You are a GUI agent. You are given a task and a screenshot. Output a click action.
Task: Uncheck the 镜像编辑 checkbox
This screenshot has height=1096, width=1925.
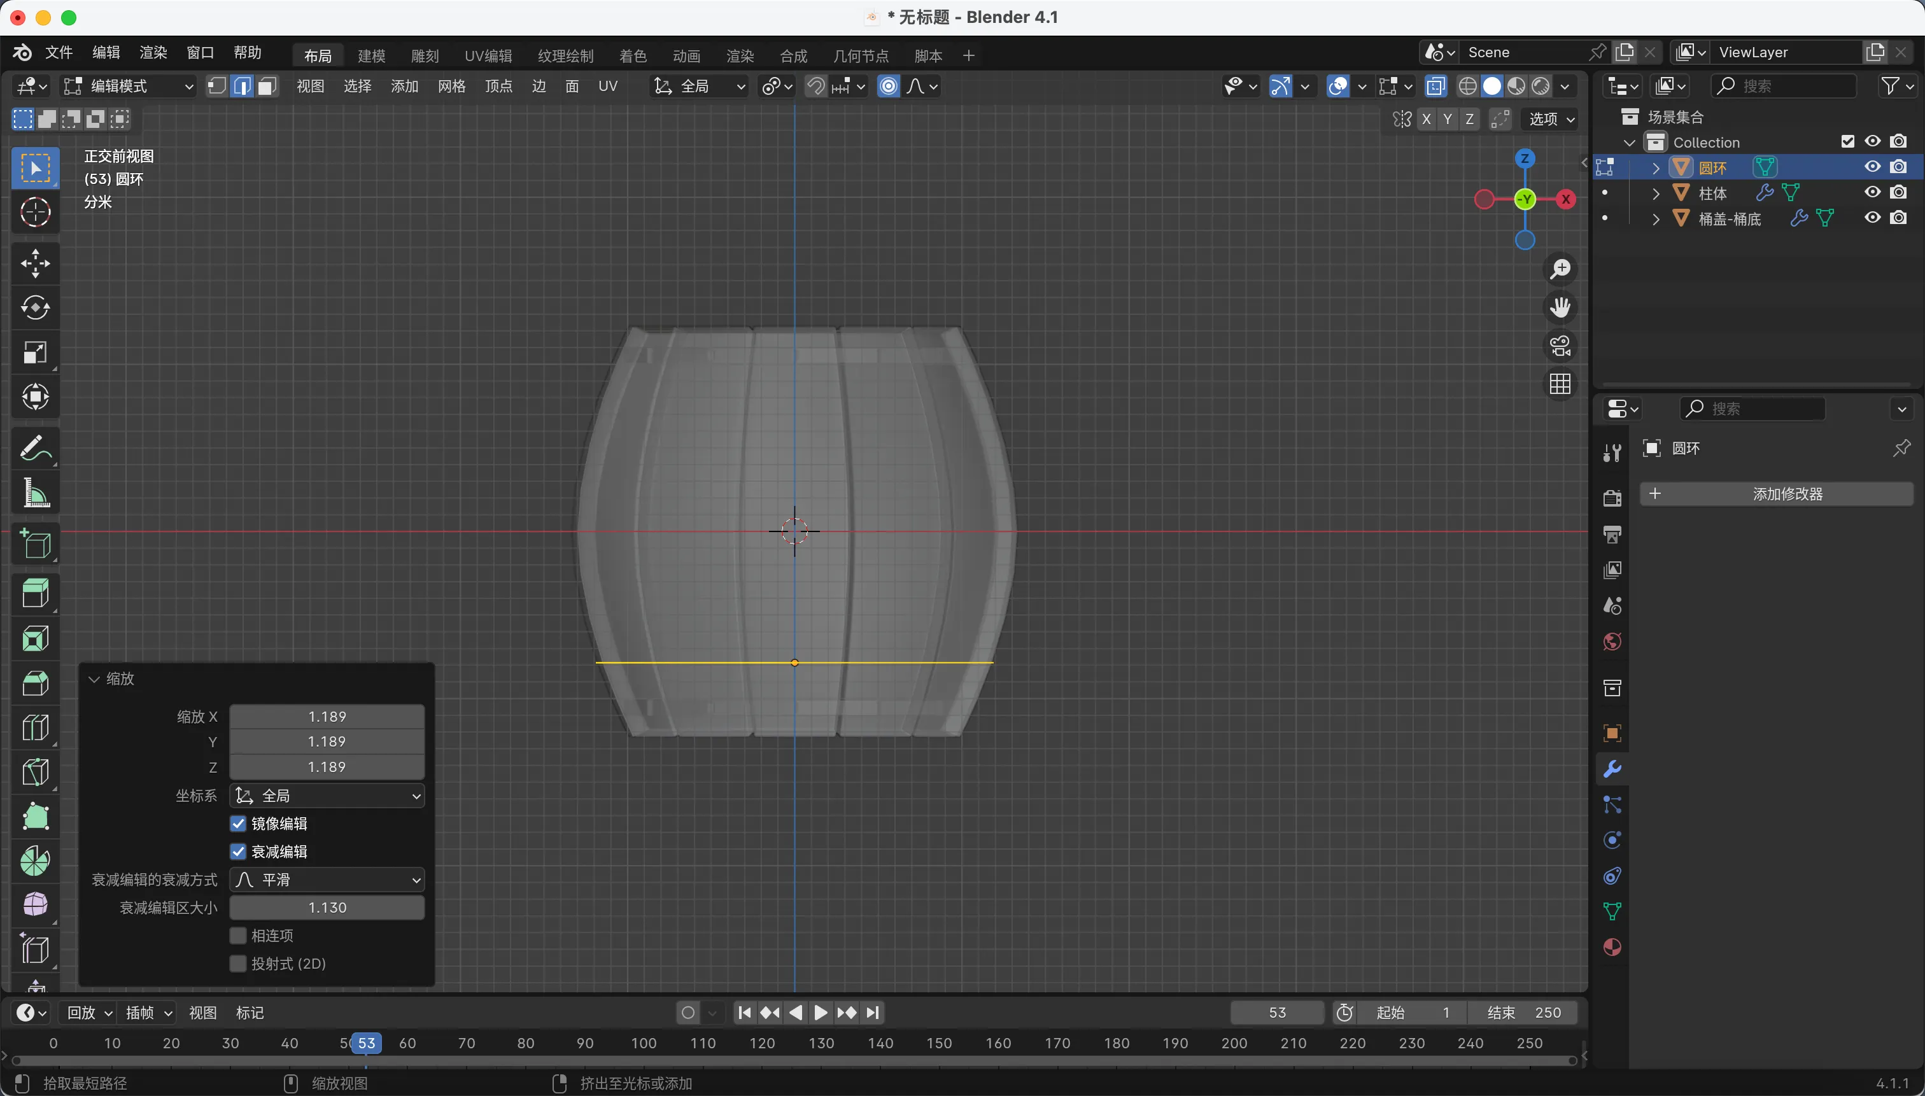[238, 824]
